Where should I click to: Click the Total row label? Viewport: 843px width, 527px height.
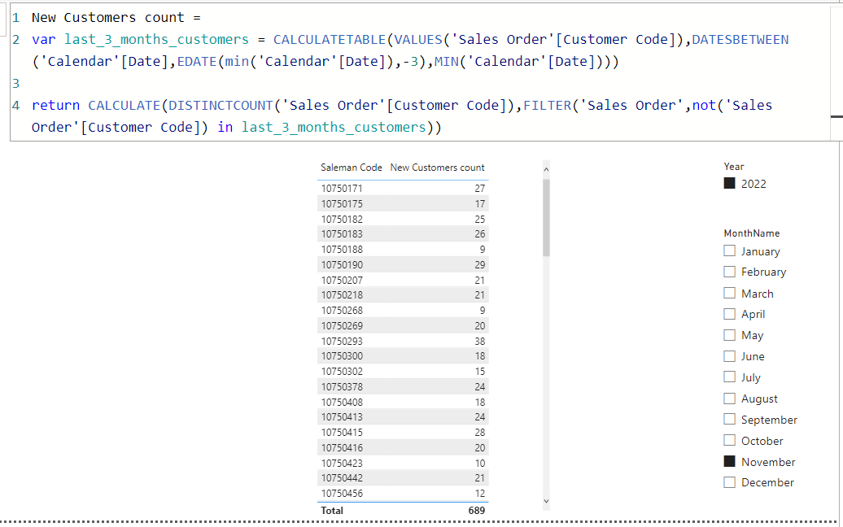tap(332, 511)
